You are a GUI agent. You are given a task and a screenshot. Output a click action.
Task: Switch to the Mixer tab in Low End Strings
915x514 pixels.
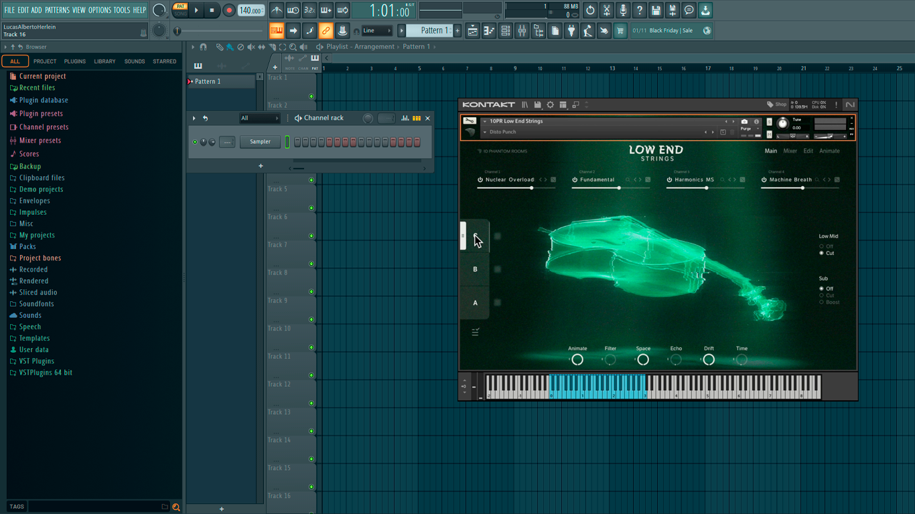(x=790, y=151)
